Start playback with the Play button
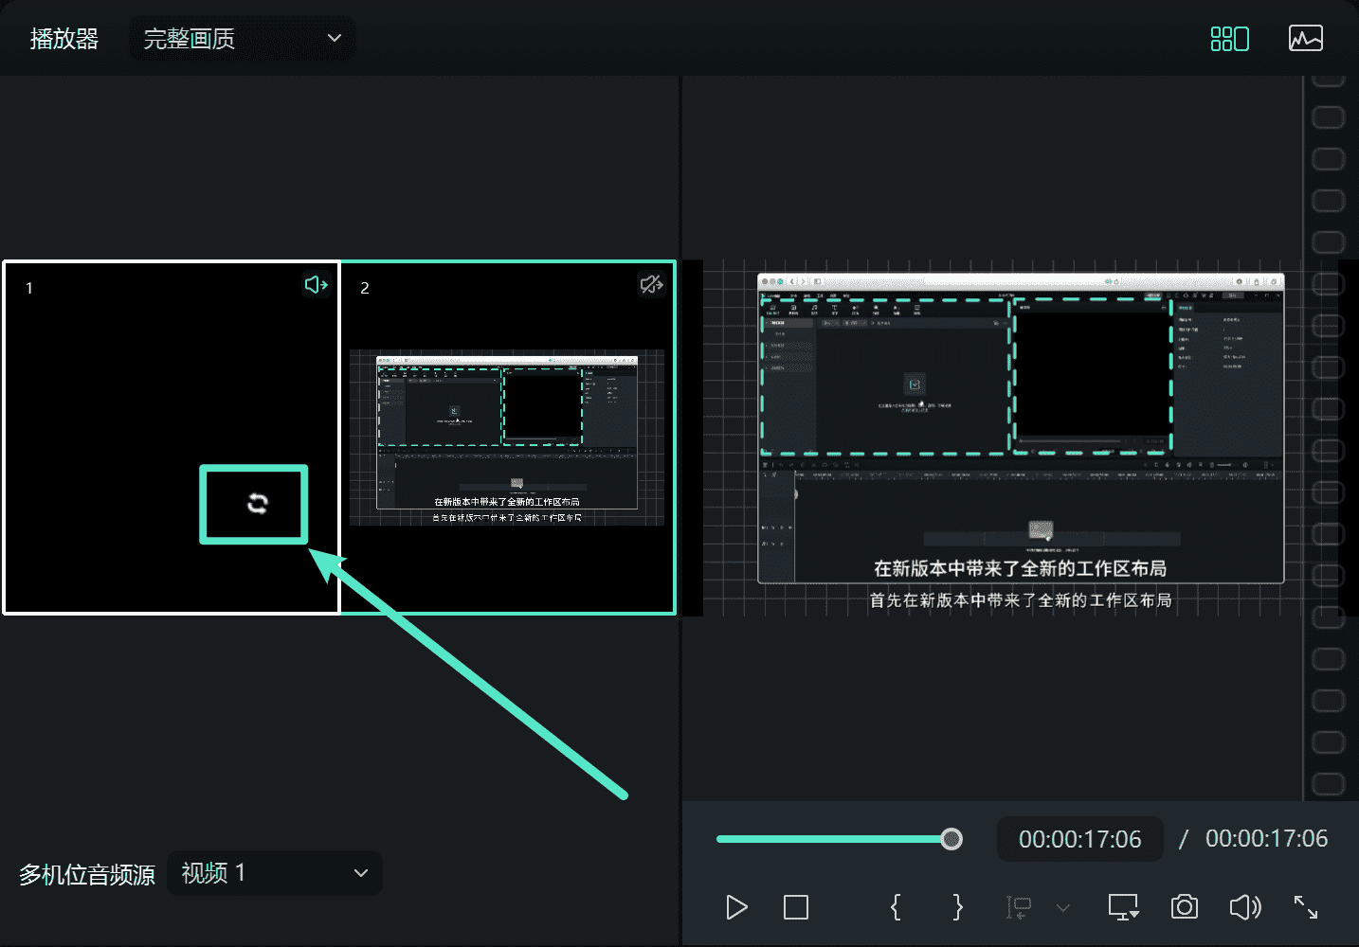The image size is (1359, 947). (x=736, y=907)
